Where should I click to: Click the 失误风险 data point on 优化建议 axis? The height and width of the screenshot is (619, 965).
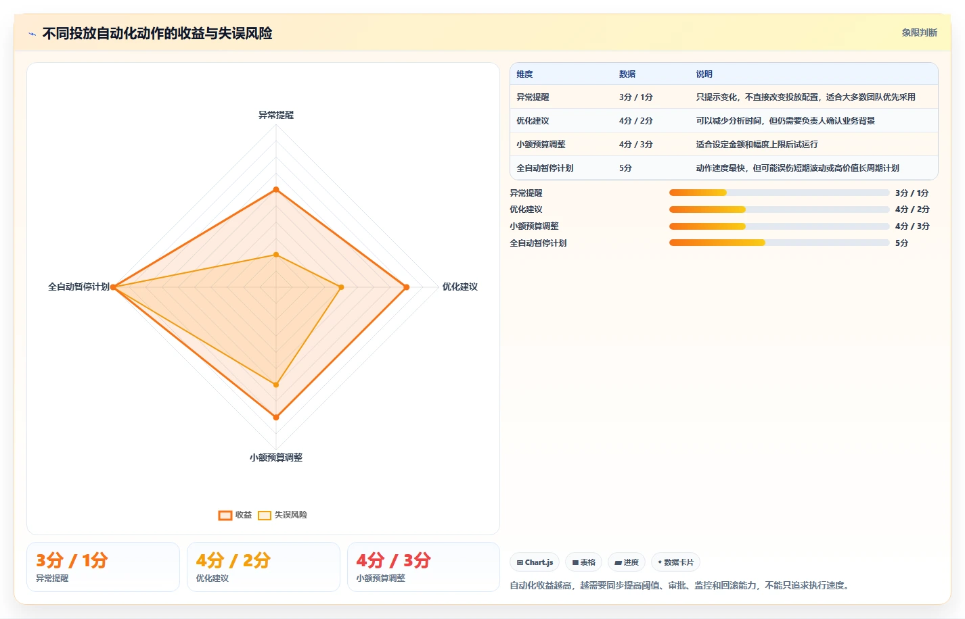pyautogui.click(x=341, y=287)
